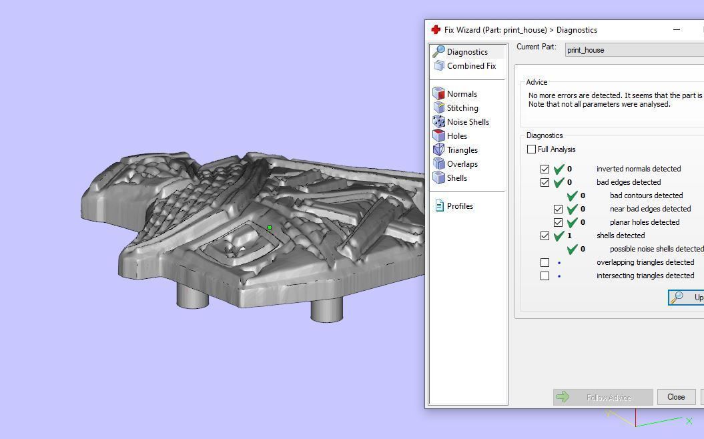Screen dimensions: 704x439
Task: Uncheck planar holes detected checkbox
Action: click(558, 222)
